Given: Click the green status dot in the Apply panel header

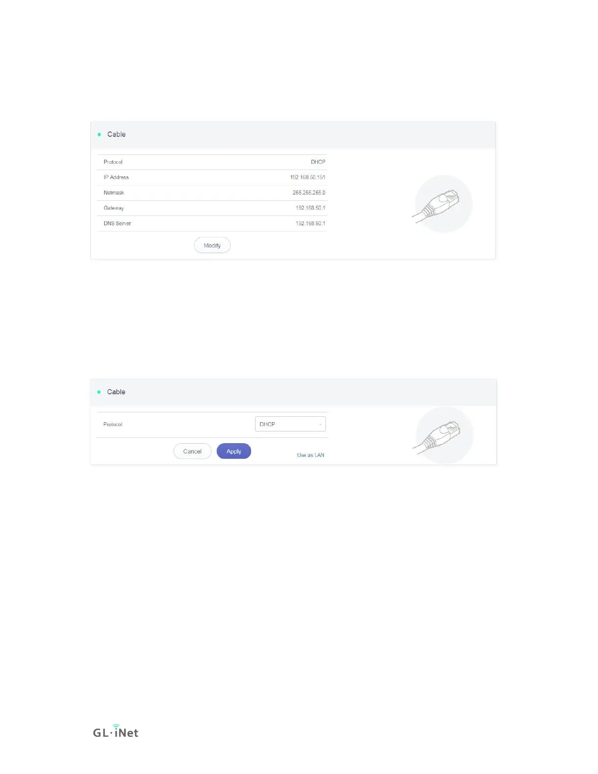Looking at the screenshot, I should click(x=99, y=392).
